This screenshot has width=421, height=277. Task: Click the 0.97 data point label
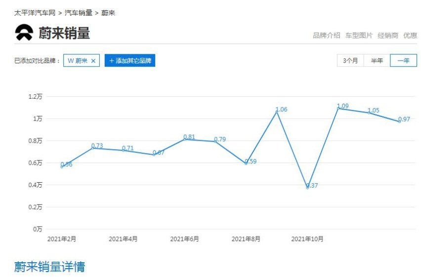point(404,119)
